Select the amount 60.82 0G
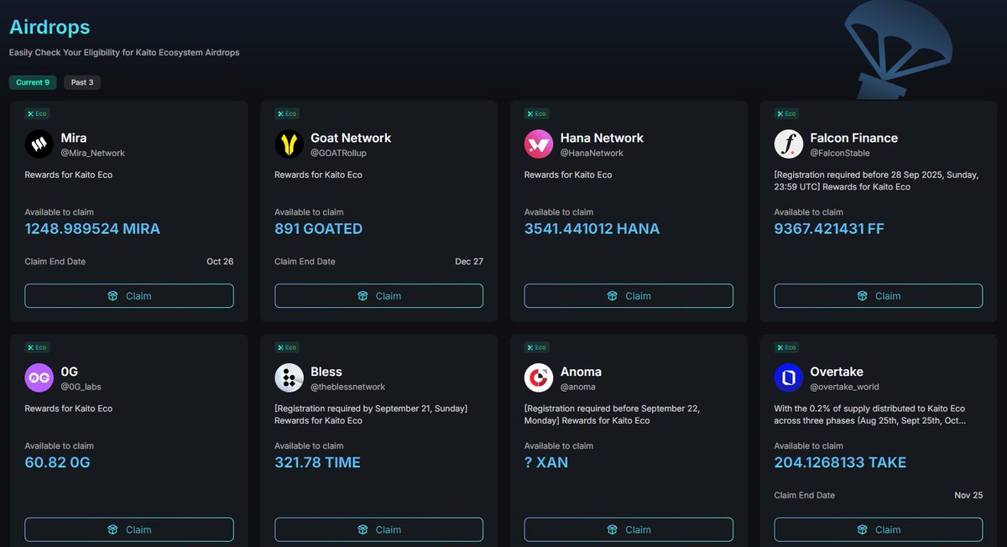This screenshot has height=547, width=1007. 57,462
